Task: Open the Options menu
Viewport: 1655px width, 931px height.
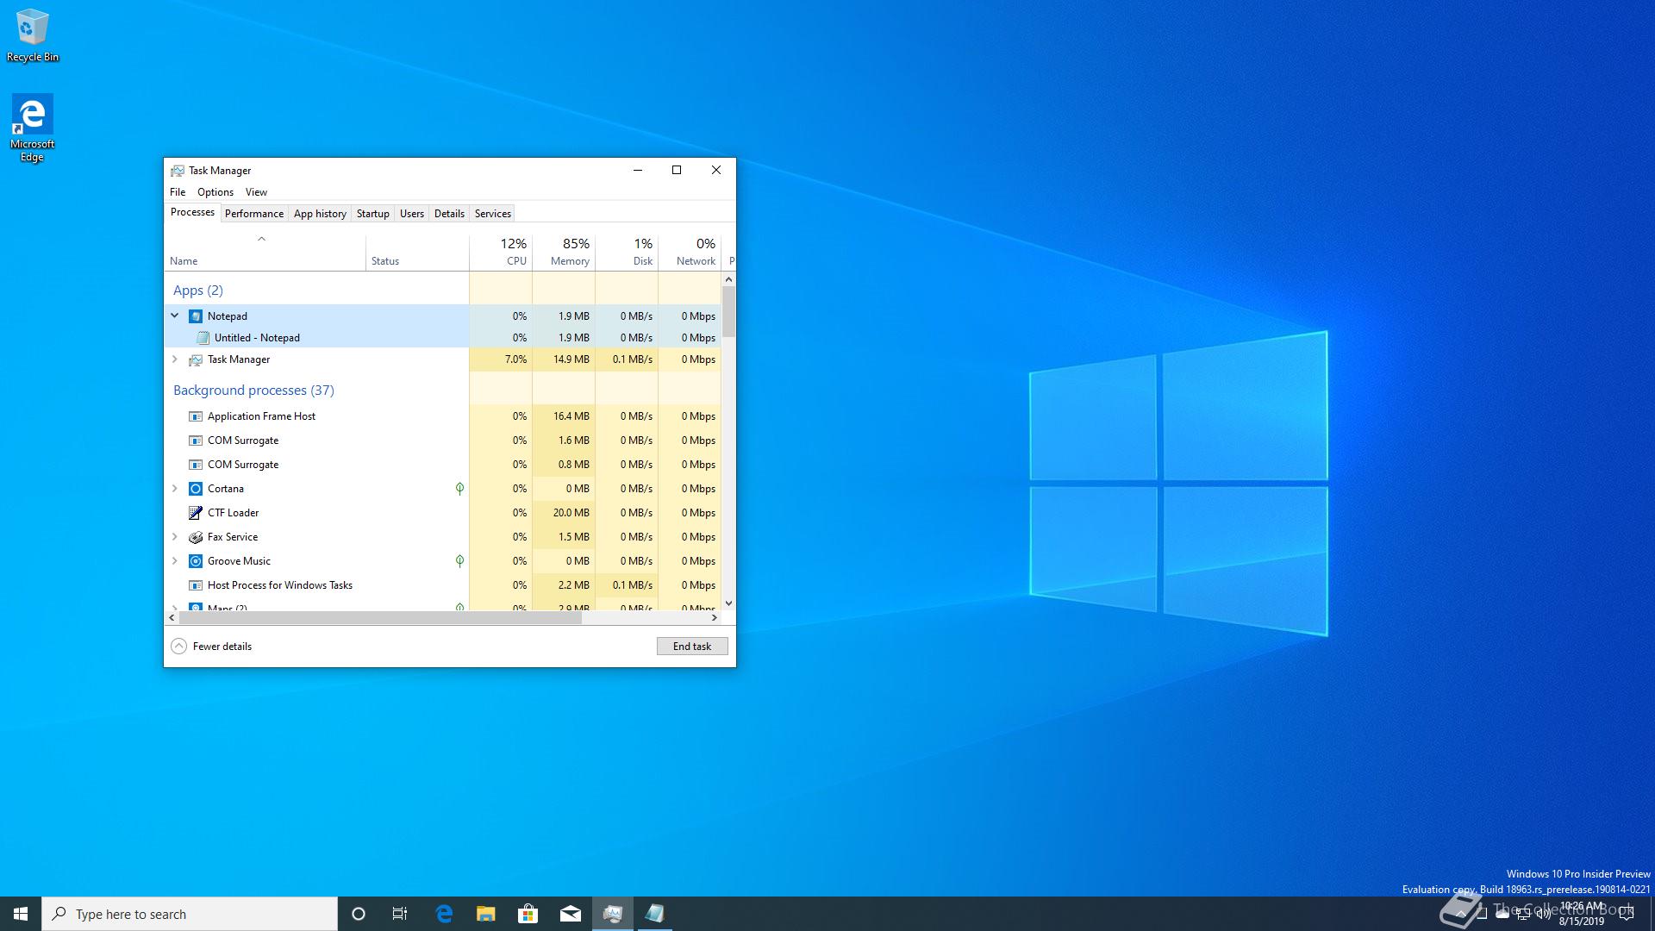Action: [215, 192]
